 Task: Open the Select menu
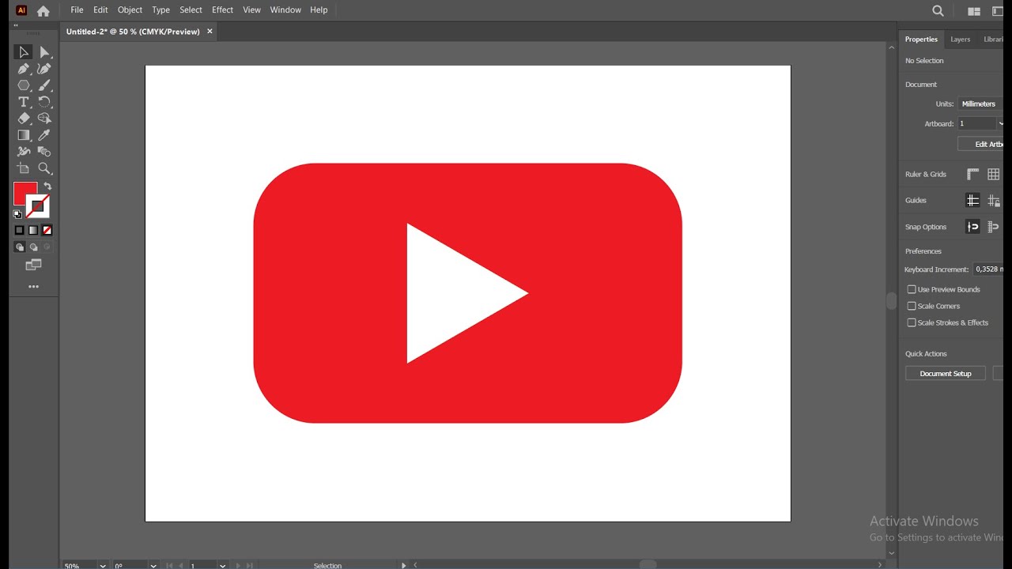[191, 9]
